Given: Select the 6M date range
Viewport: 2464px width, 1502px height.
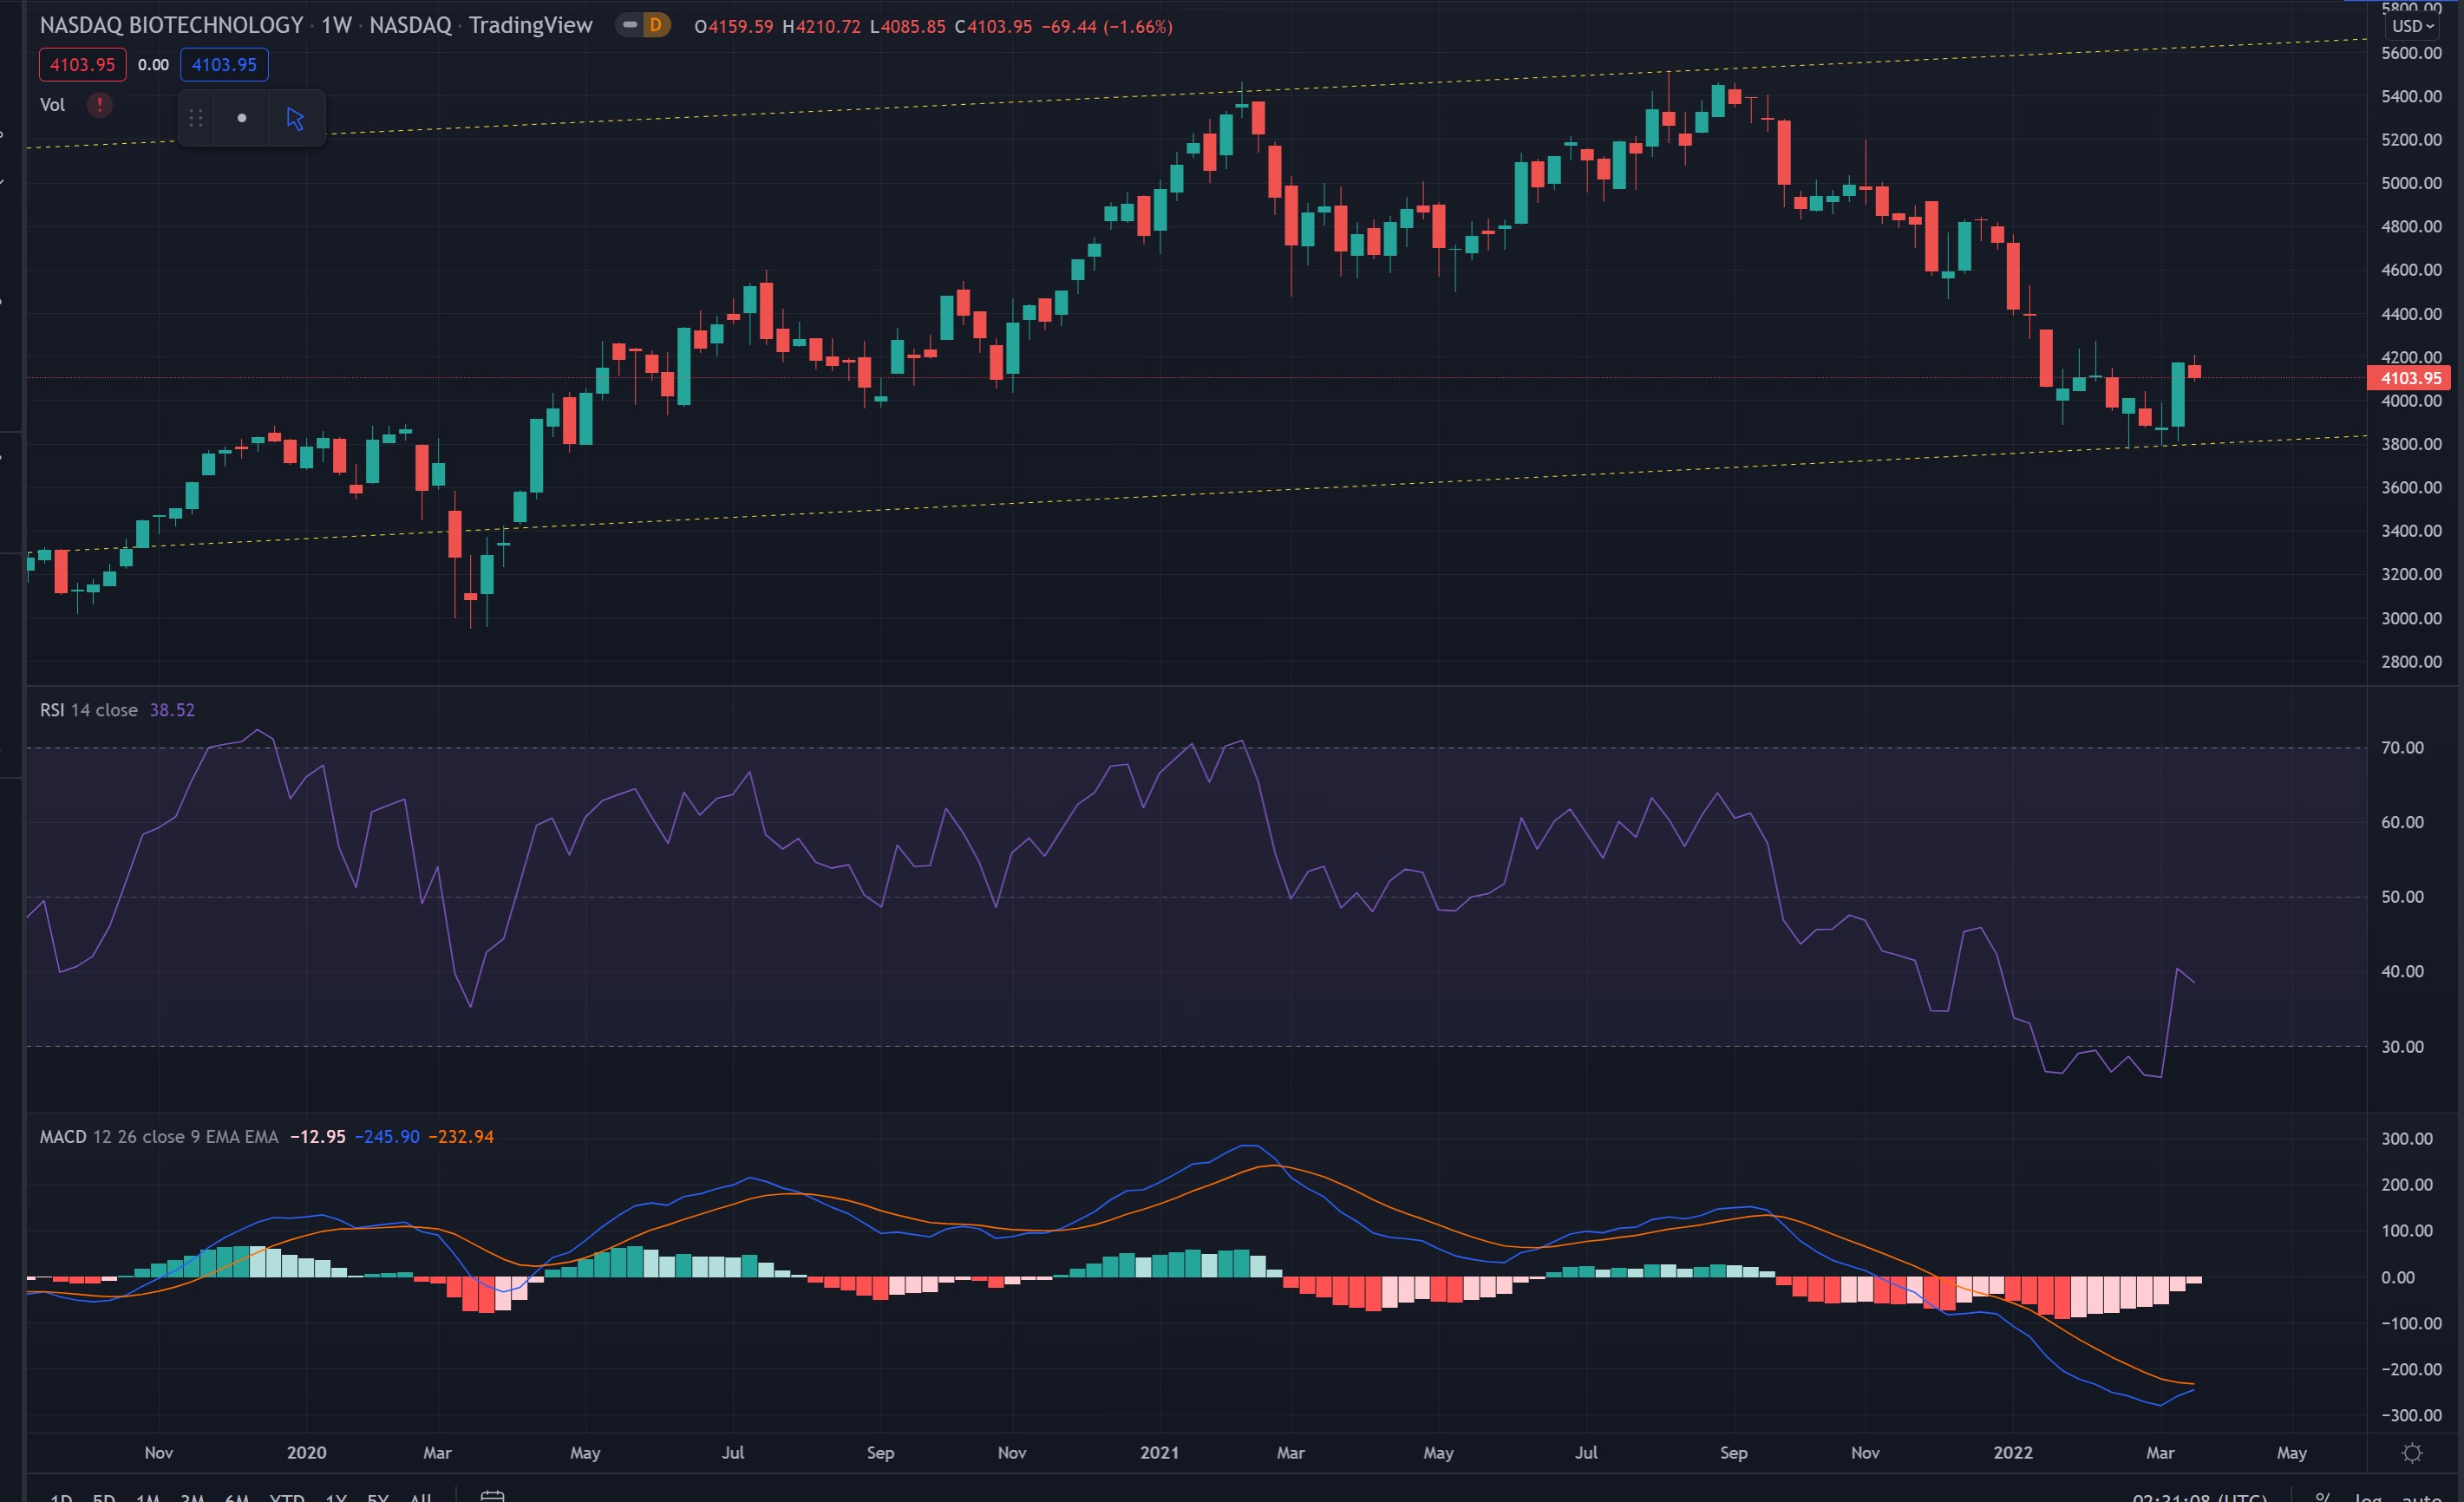Looking at the screenshot, I should [237, 1497].
